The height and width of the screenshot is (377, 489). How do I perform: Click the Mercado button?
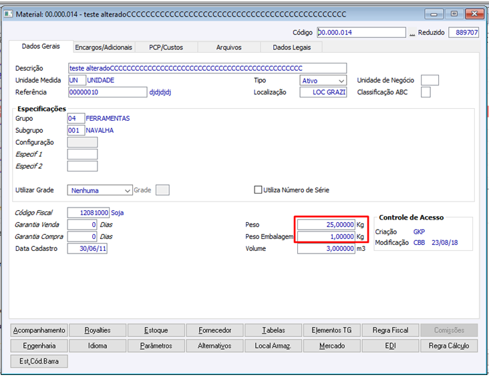tap(332, 346)
